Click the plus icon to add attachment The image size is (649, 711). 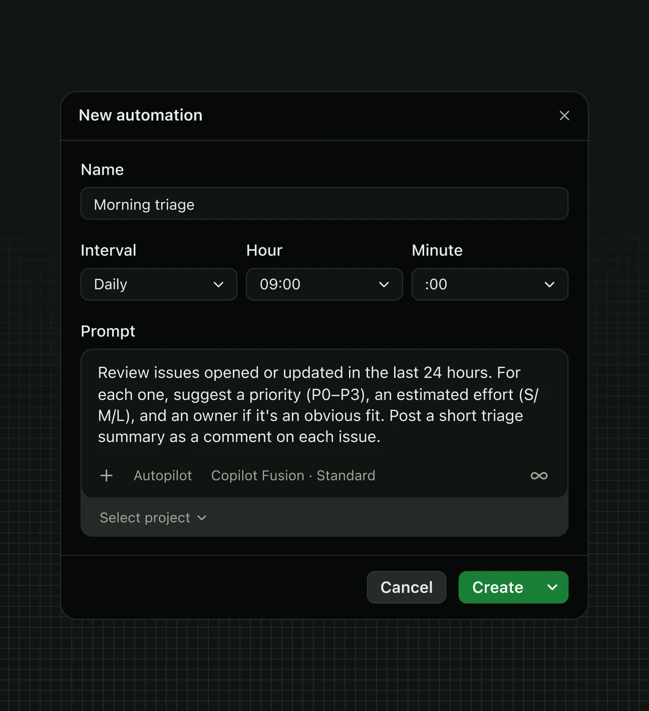point(107,476)
